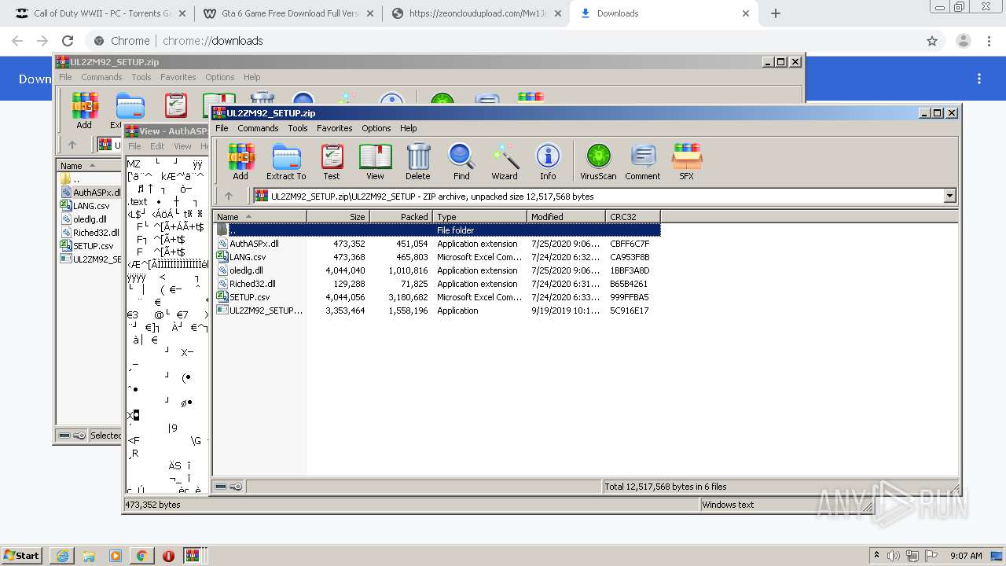This screenshot has height=566, width=1006.
Task: Select Riched32.dll in front window list
Action: coord(437,284)
